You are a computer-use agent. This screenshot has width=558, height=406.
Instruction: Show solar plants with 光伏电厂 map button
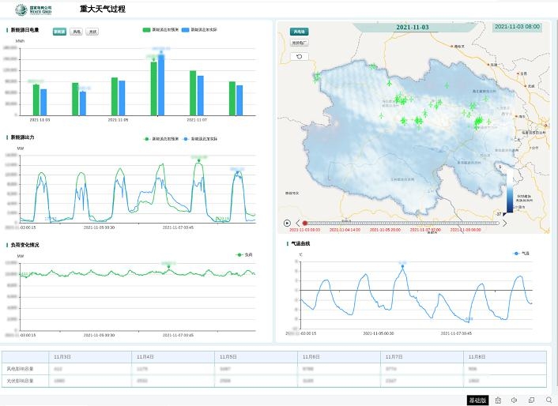(300, 43)
